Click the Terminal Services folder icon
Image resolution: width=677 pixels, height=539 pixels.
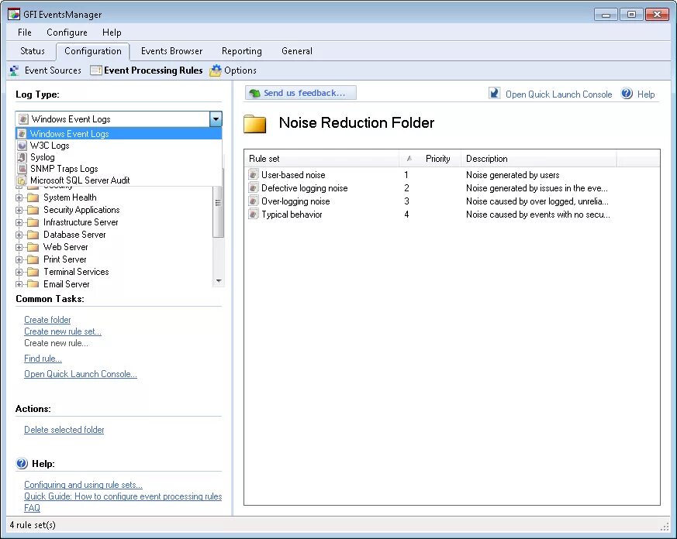coord(33,272)
